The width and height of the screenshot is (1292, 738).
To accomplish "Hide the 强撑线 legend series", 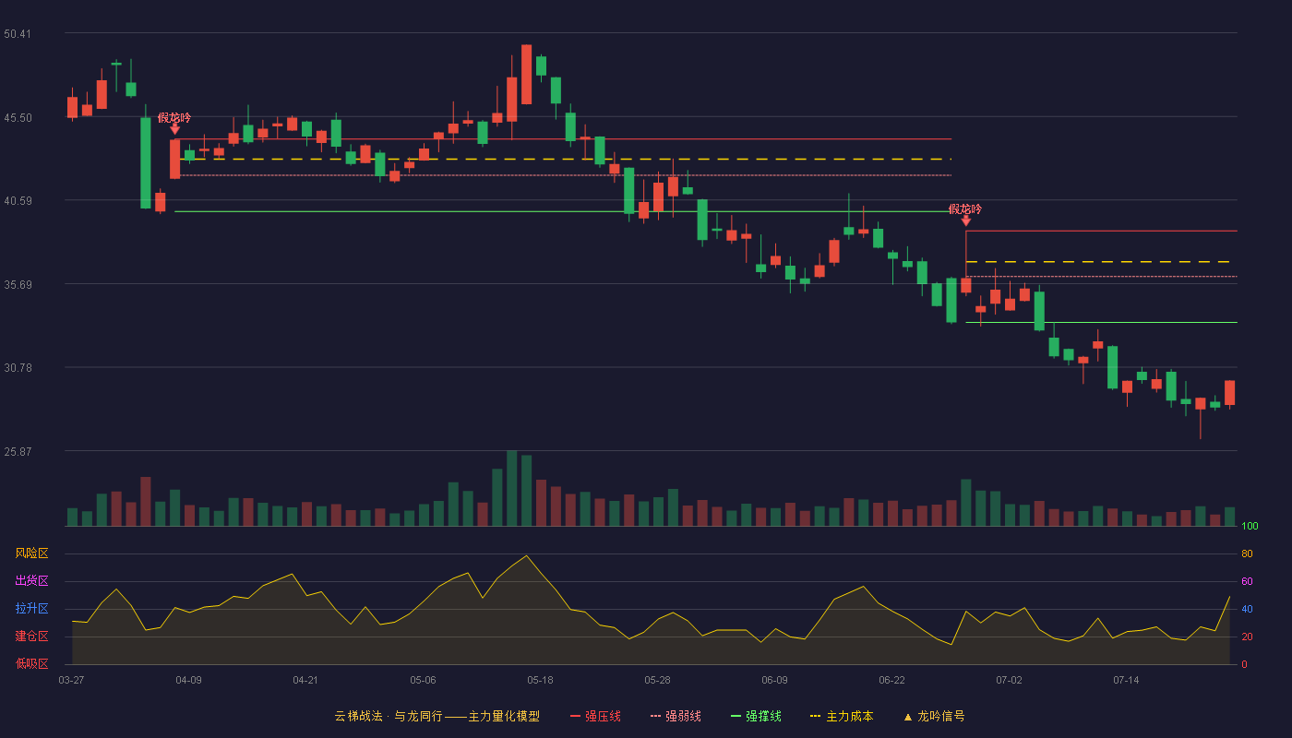I will pos(756,716).
